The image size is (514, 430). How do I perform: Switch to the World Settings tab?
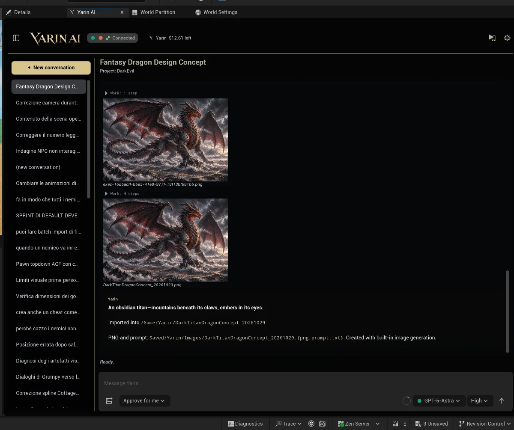click(x=216, y=12)
